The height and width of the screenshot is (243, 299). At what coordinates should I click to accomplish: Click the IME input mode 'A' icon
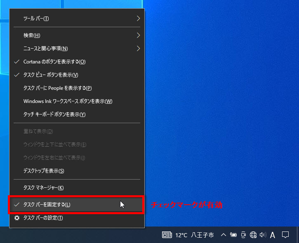pyautogui.click(x=273, y=235)
